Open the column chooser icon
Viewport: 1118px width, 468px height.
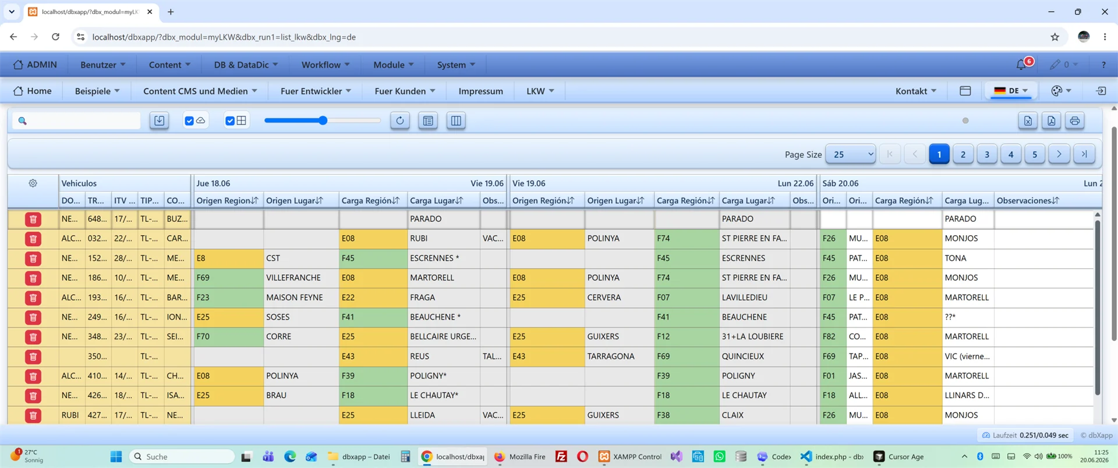click(x=456, y=120)
